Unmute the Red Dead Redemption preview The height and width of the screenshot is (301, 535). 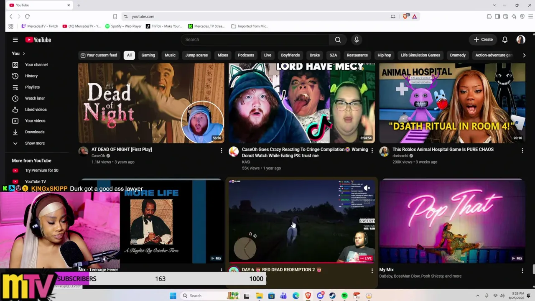367,188
